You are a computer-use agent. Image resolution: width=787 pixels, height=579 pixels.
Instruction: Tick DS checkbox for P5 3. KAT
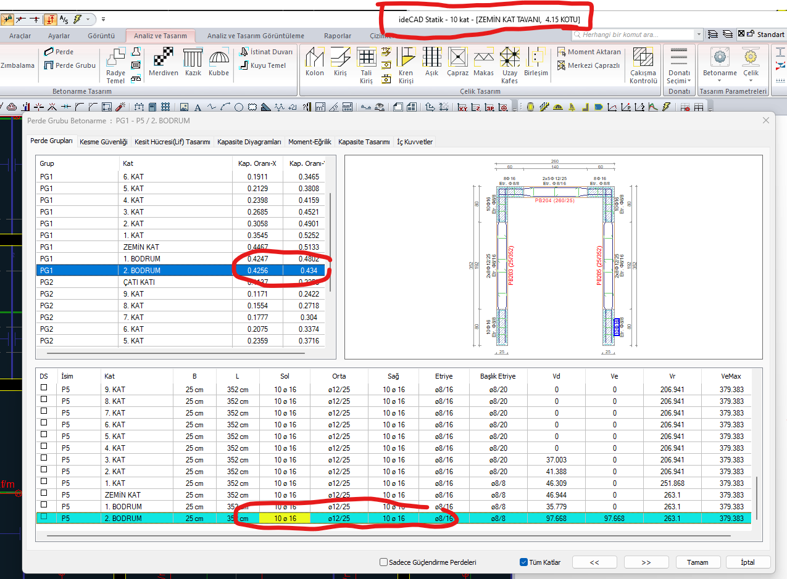pos(44,458)
